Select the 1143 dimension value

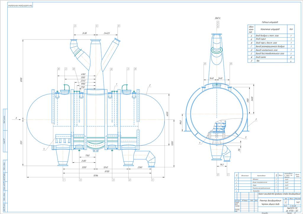click(x=222, y=165)
